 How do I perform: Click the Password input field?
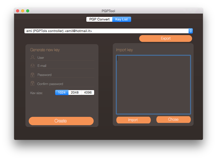[x=66, y=75]
